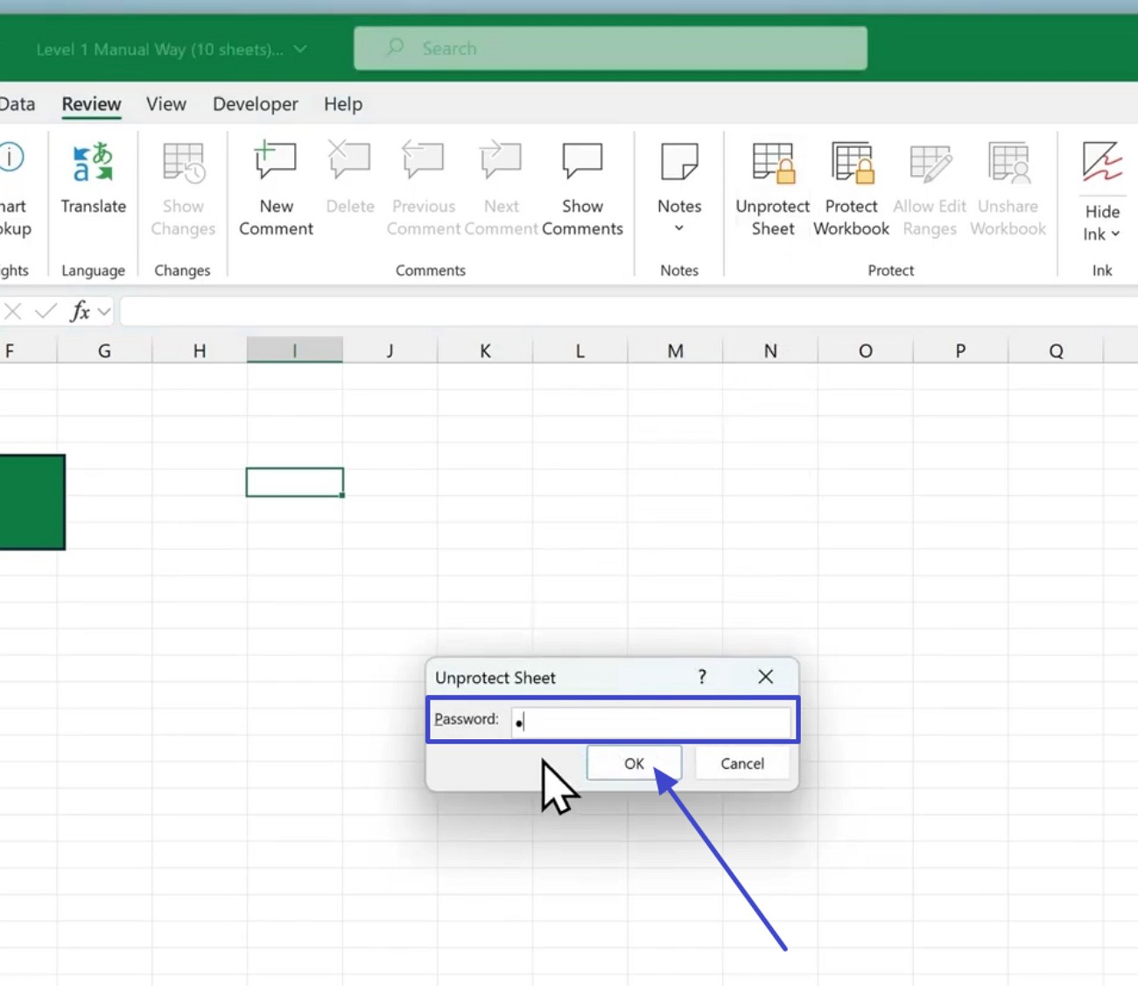This screenshot has width=1138, height=986.
Task: Click the Search box in title bar
Action: pos(610,48)
